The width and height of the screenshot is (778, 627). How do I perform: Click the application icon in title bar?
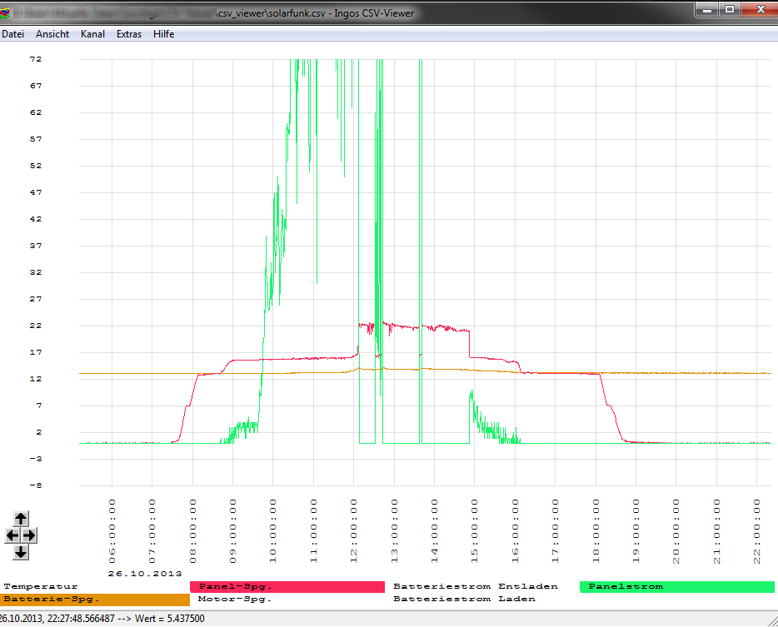(5, 12)
